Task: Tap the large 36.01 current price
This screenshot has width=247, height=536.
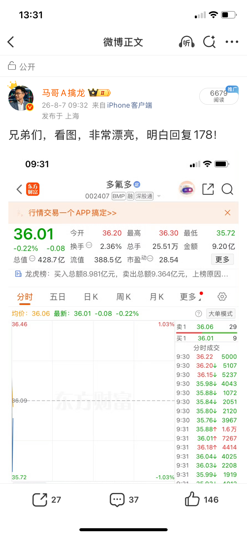Action: [34, 234]
